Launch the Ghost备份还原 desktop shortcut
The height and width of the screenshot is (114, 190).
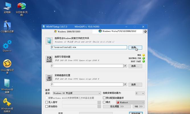pos(7,67)
